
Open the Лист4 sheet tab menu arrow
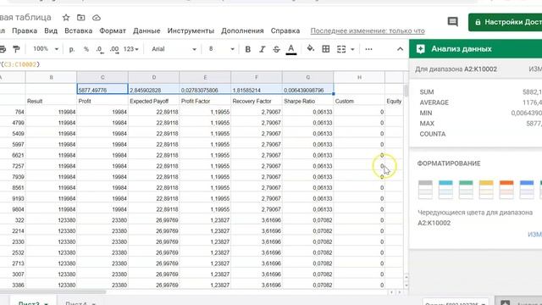[93, 303]
